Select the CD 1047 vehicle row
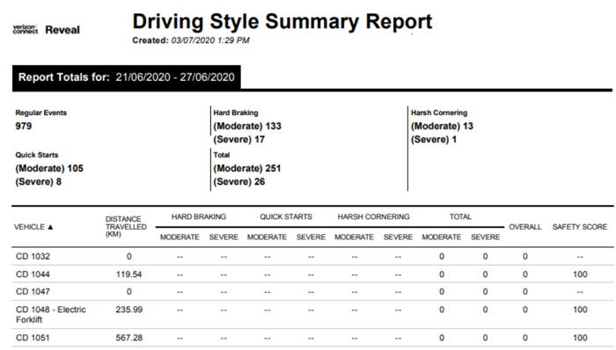 312,292
